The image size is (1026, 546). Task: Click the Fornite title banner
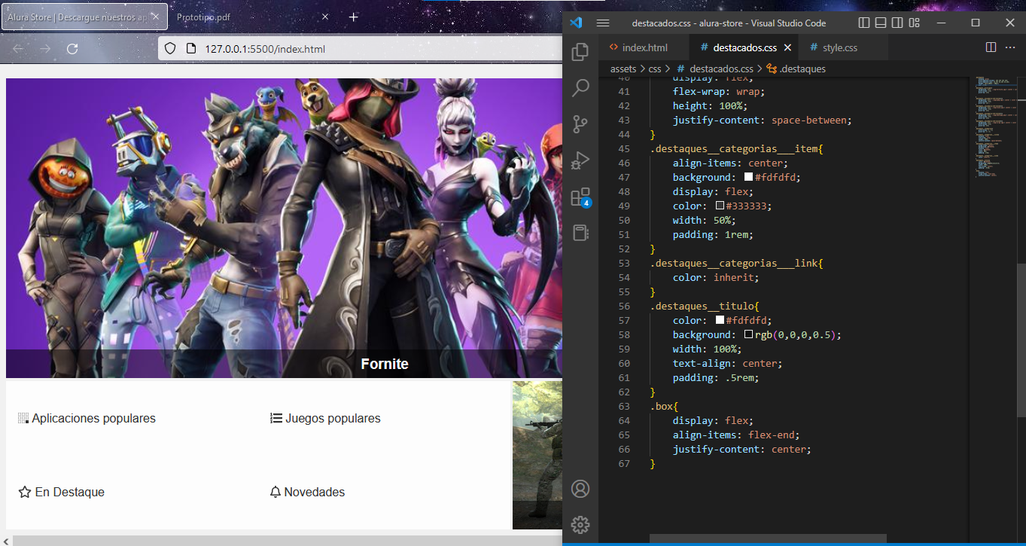tap(285, 364)
